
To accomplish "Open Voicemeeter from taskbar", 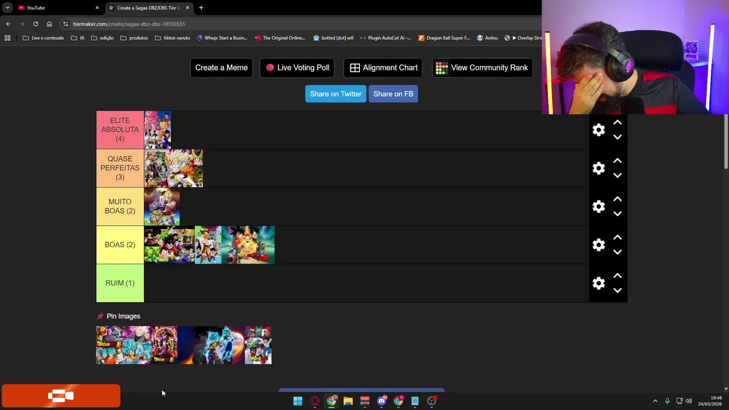I will point(364,401).
